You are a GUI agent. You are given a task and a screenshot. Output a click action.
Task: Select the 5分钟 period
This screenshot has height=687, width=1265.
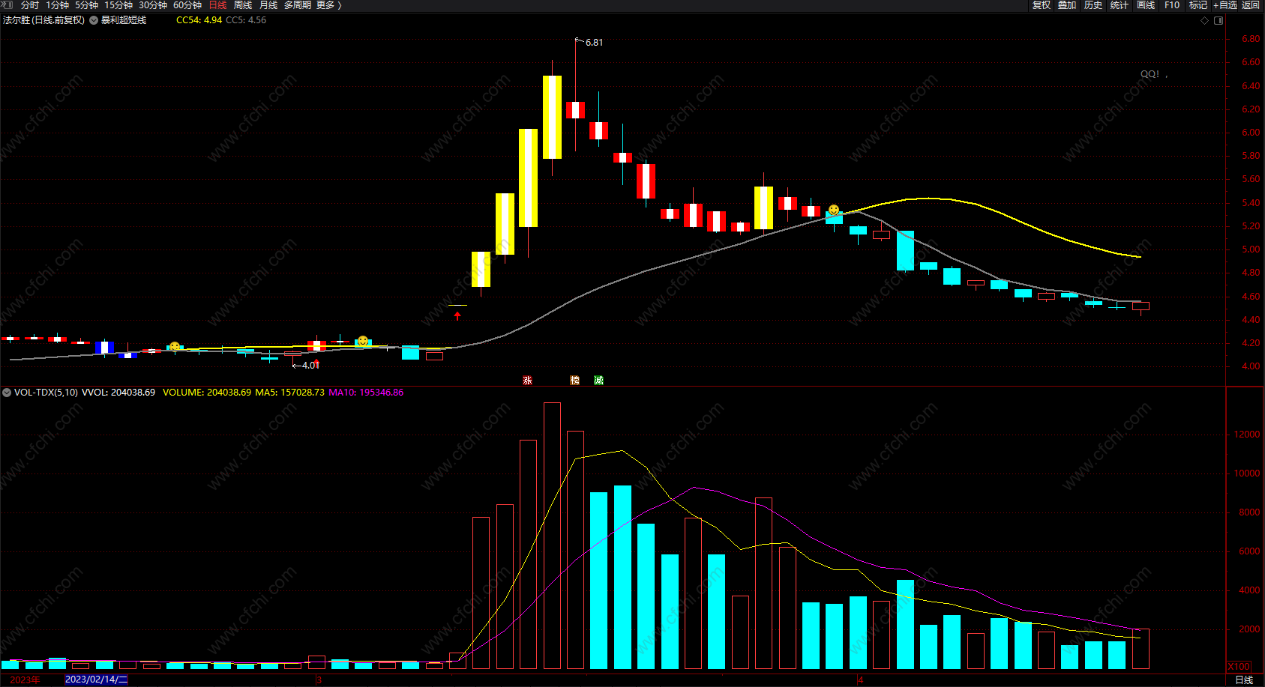86,5
